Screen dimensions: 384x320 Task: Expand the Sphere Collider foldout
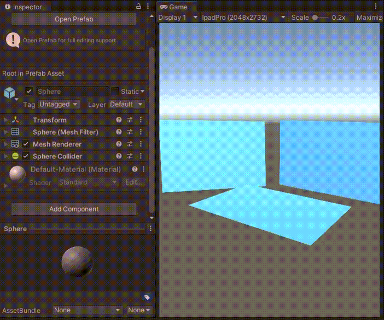click(5, 156)
